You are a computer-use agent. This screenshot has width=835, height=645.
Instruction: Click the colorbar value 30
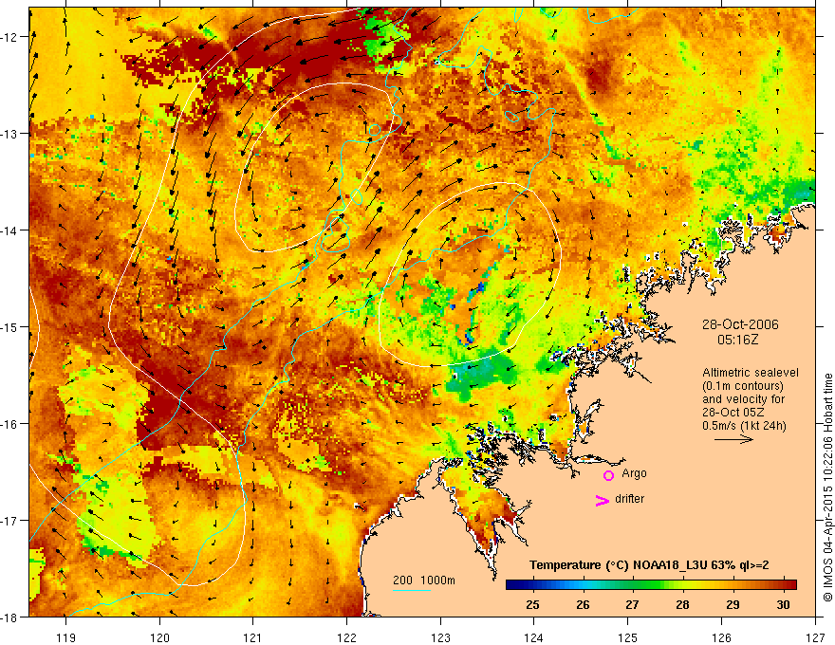pos(783,604)
